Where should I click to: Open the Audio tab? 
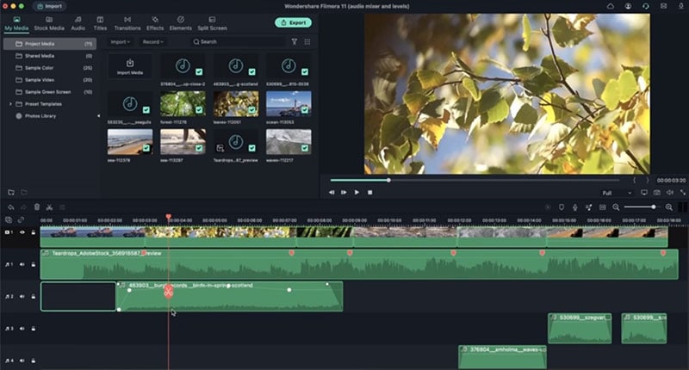pyautogui.click(x=78, y=24)
